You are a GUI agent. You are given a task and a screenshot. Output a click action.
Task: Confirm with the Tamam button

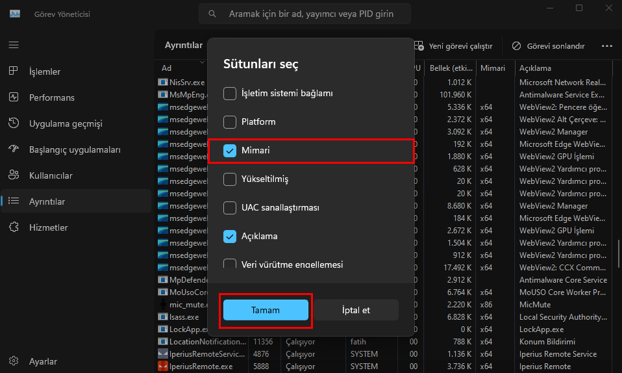pos(266,310)
